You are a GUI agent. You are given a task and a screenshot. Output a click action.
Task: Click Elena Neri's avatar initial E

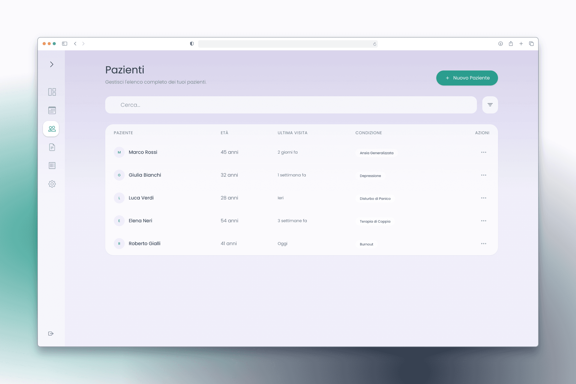(119, 221)
